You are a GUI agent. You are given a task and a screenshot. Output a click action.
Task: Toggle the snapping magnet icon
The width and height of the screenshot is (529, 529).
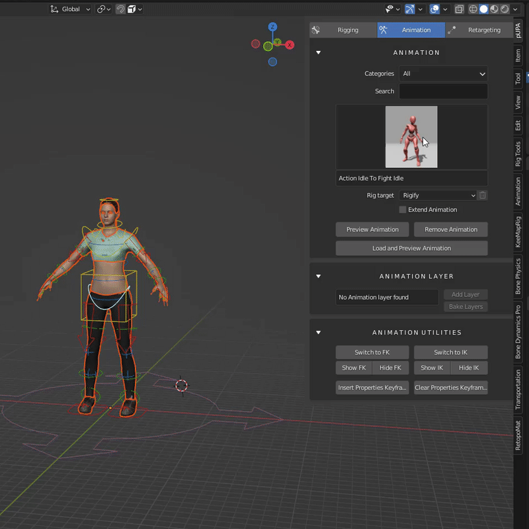(120, 9)
